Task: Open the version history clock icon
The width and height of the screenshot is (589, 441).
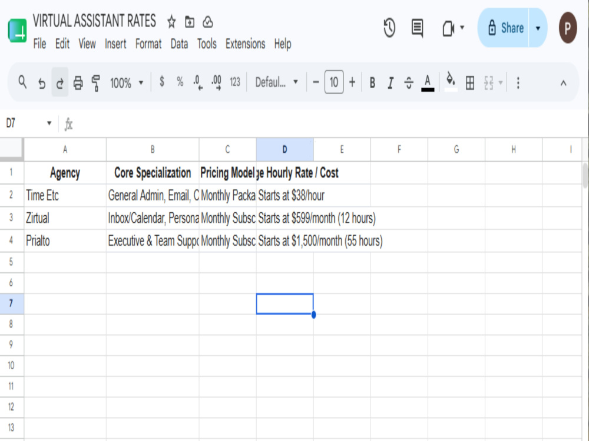Action: (389, 28)
